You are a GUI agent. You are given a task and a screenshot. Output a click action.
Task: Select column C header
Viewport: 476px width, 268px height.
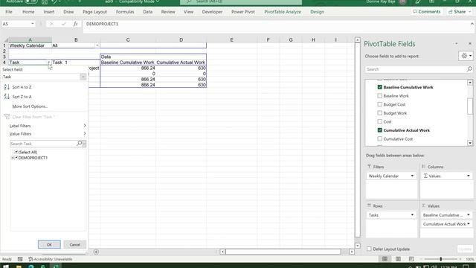128,39
